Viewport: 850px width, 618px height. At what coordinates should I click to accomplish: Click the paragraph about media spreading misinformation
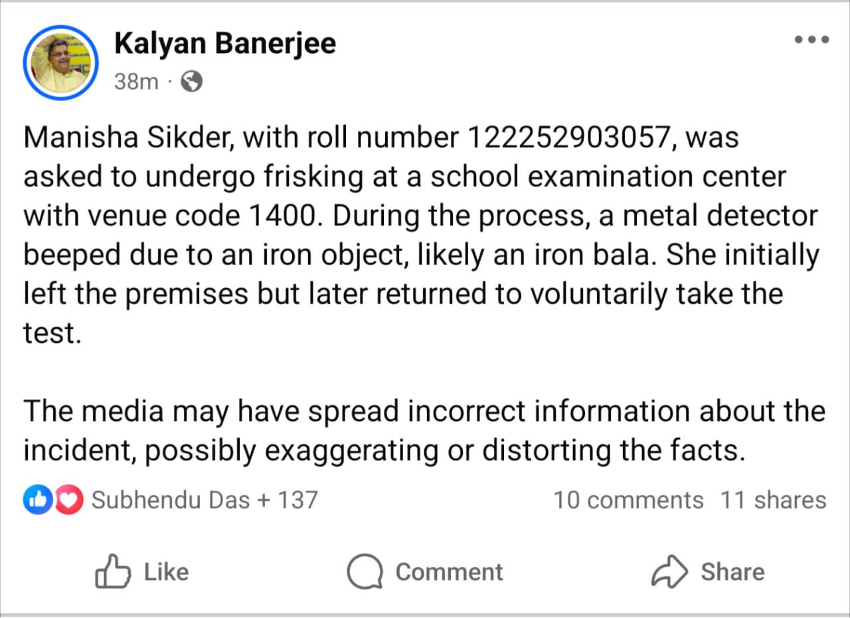pyautogui.click(x=424, y=431)
